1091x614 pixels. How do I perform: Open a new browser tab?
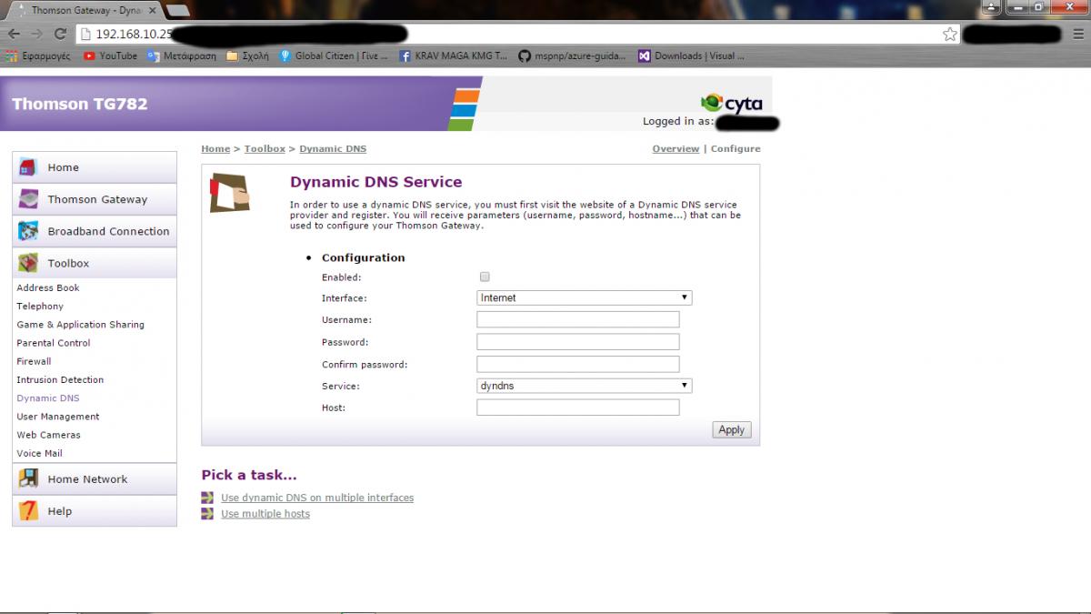pos(178,11)
